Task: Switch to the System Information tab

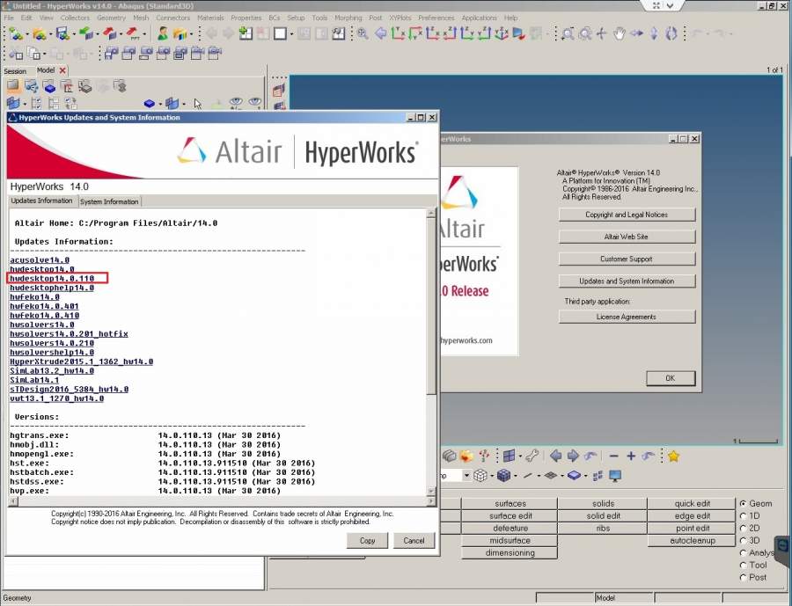Action: pyautogui.click(x=109, y=201)
